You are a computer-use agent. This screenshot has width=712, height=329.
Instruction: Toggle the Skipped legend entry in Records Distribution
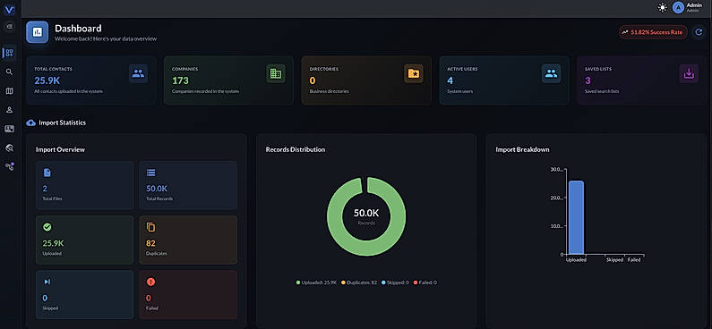click(x=396, y=283)
